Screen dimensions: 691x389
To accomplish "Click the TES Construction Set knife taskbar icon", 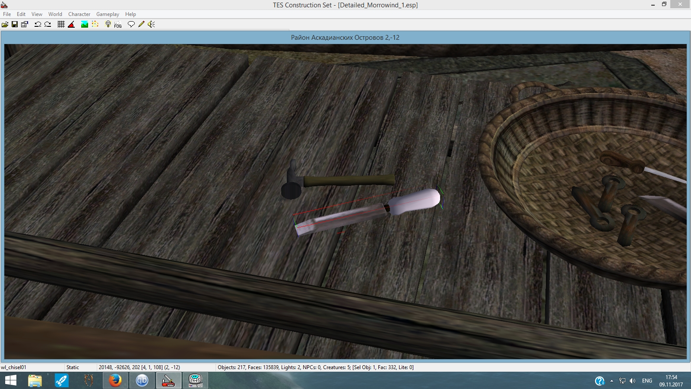I will [168, 380].
